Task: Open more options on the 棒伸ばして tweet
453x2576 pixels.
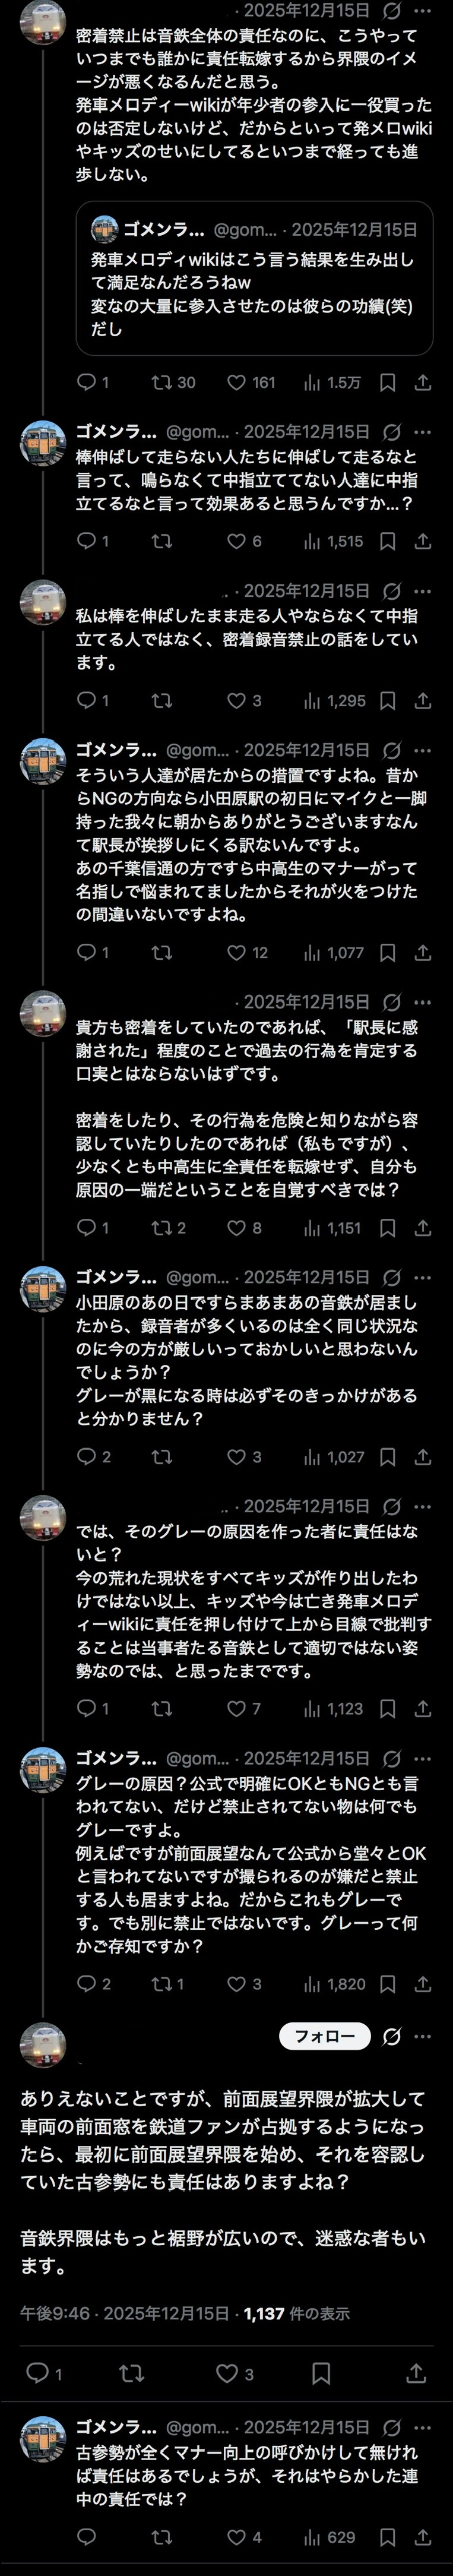Action: click(x=423, y=432)
